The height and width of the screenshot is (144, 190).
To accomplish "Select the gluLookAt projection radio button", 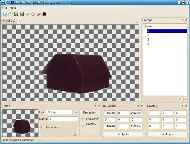I will tap(83, 119).
